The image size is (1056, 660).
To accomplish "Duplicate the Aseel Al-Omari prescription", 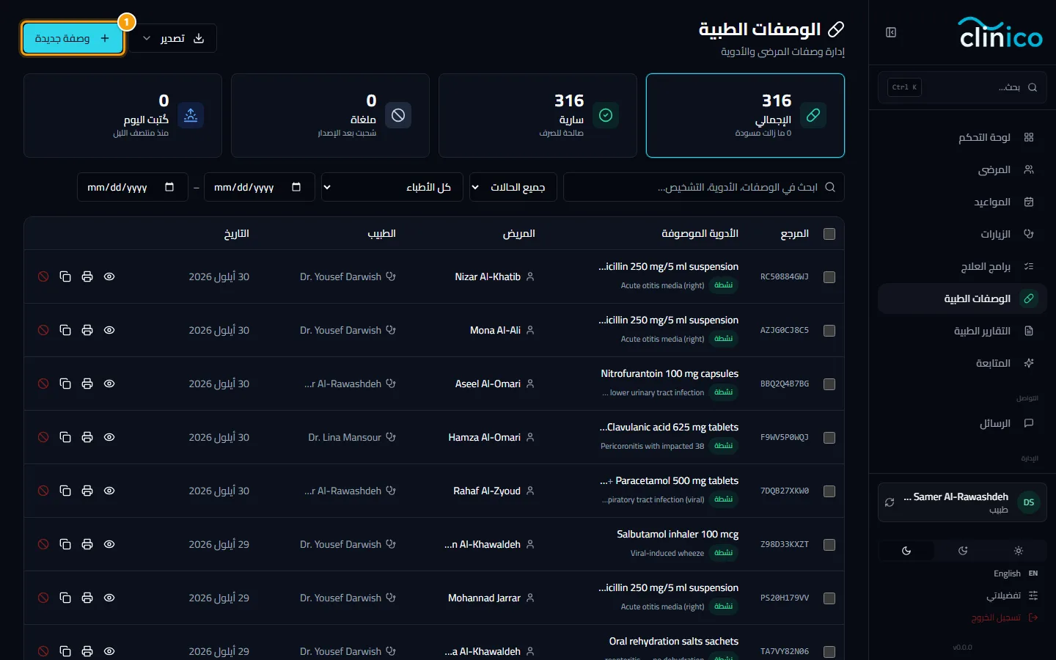I will tap(65, 384).
